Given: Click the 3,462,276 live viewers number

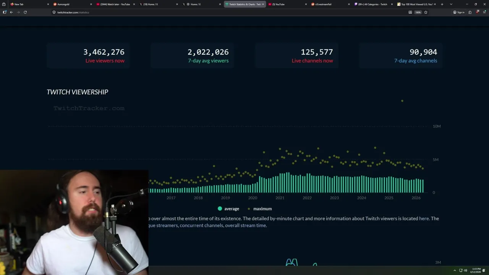Looking at the screenshot, I should pos(104,52).
